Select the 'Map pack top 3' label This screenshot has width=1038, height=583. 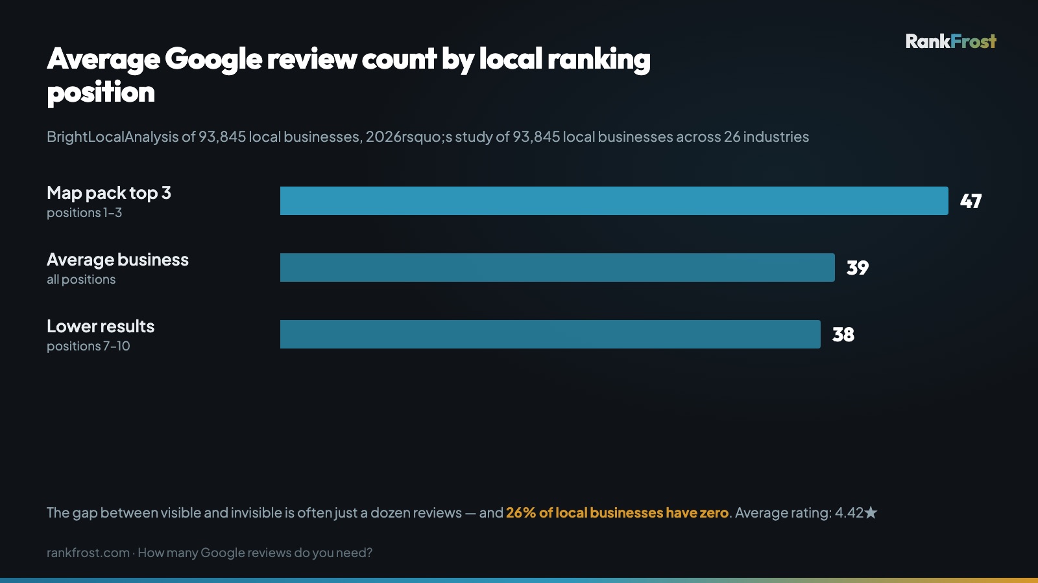point(109,193)
